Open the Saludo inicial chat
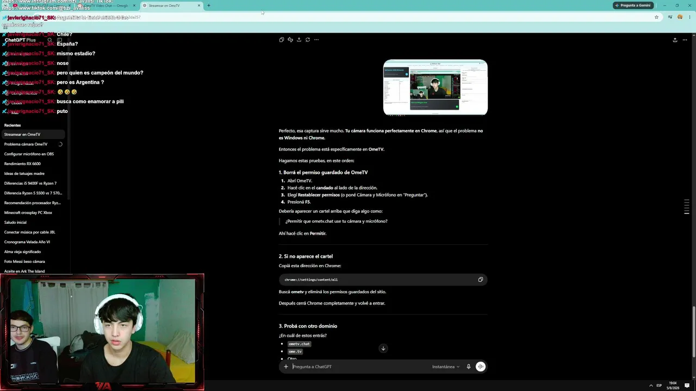The height and width of the screenshot is (391, 696). click(x=33, y=222)
